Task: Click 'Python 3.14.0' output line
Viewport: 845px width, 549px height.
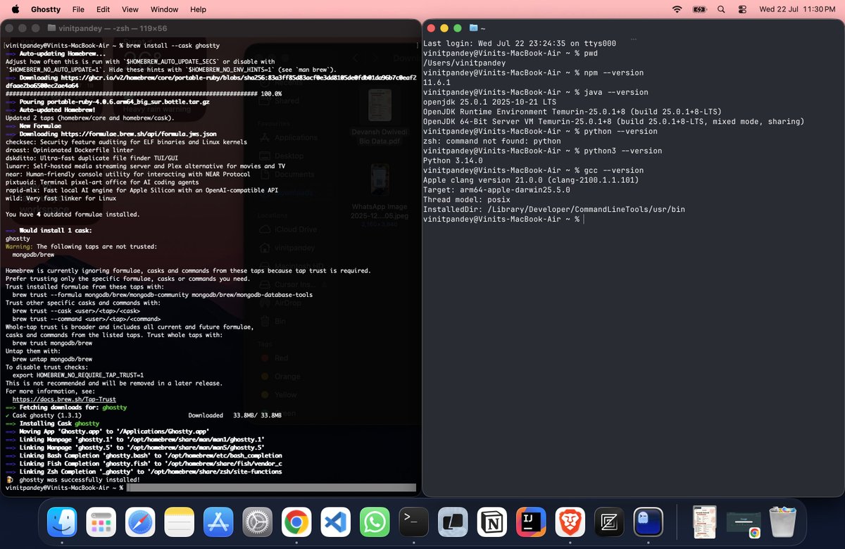Action: [x=452, y=160]
